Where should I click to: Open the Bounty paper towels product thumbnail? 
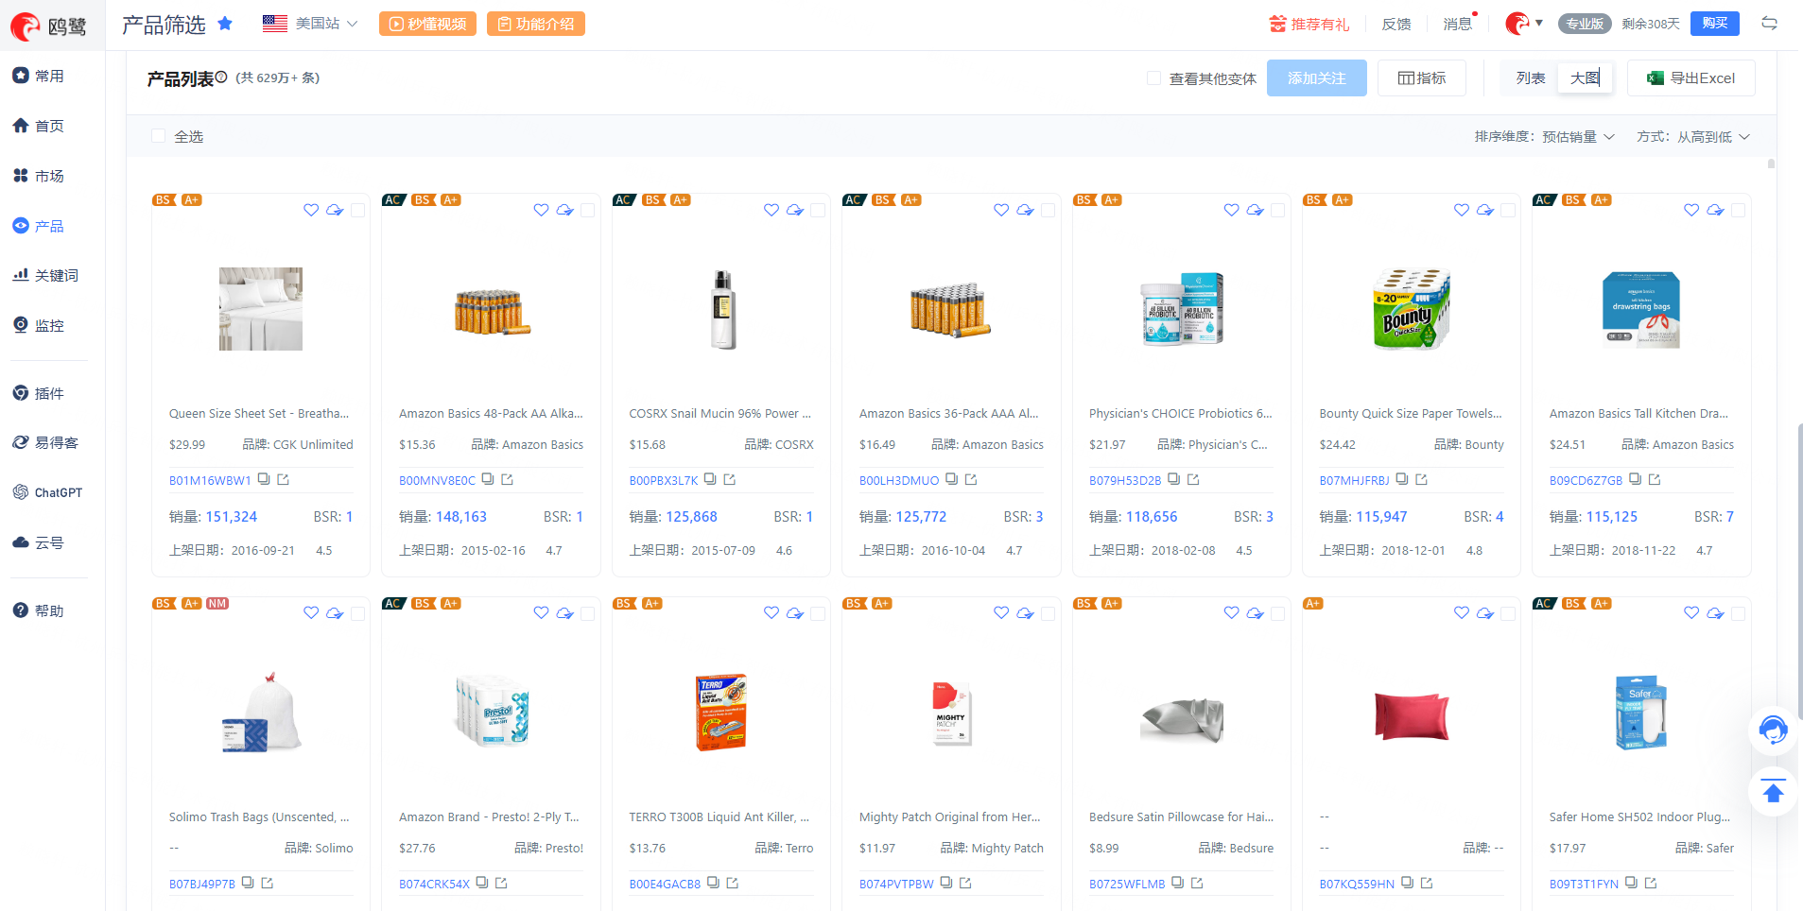[x=1411, y=309]
